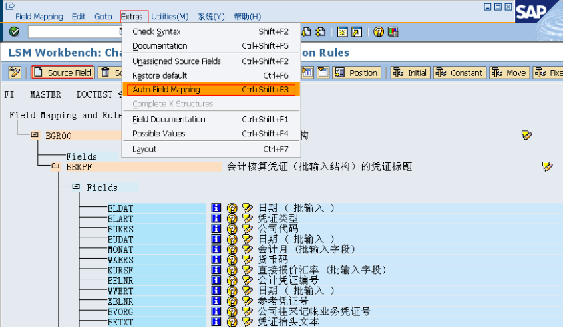Click question mark icon for BLDAT
The height and width of the screenshot is (328, 563).
click(232, 208)
